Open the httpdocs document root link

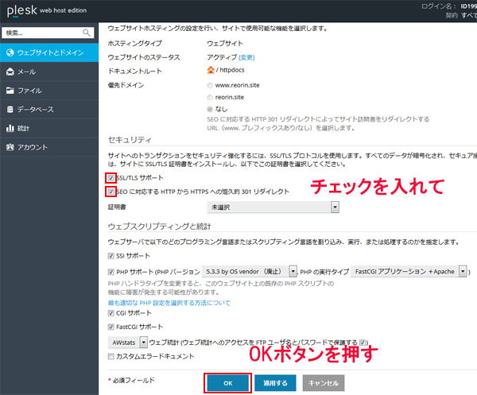tap(232, 70)
